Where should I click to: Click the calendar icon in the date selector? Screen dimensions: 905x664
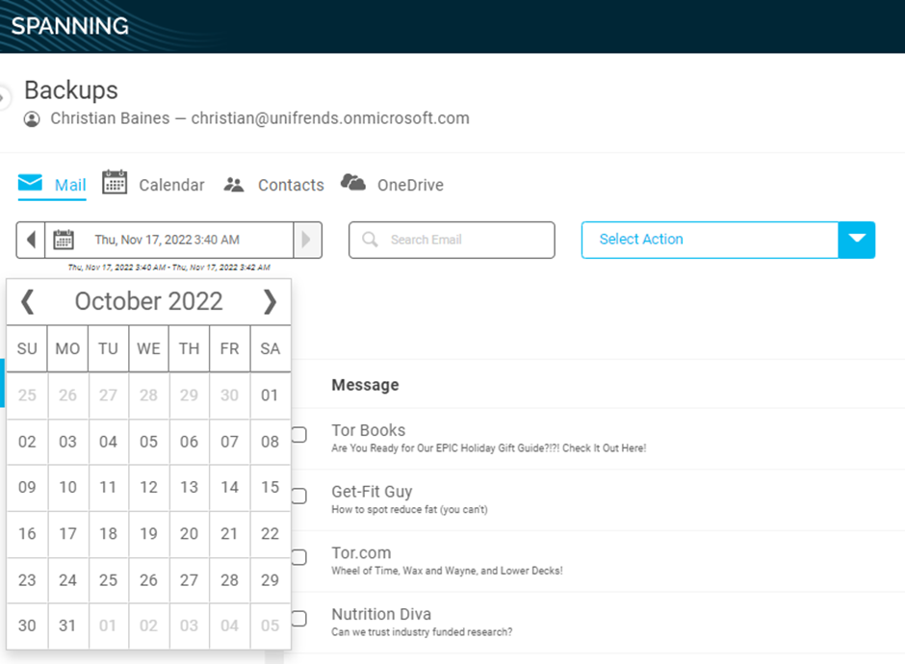[x=64, y=240]
